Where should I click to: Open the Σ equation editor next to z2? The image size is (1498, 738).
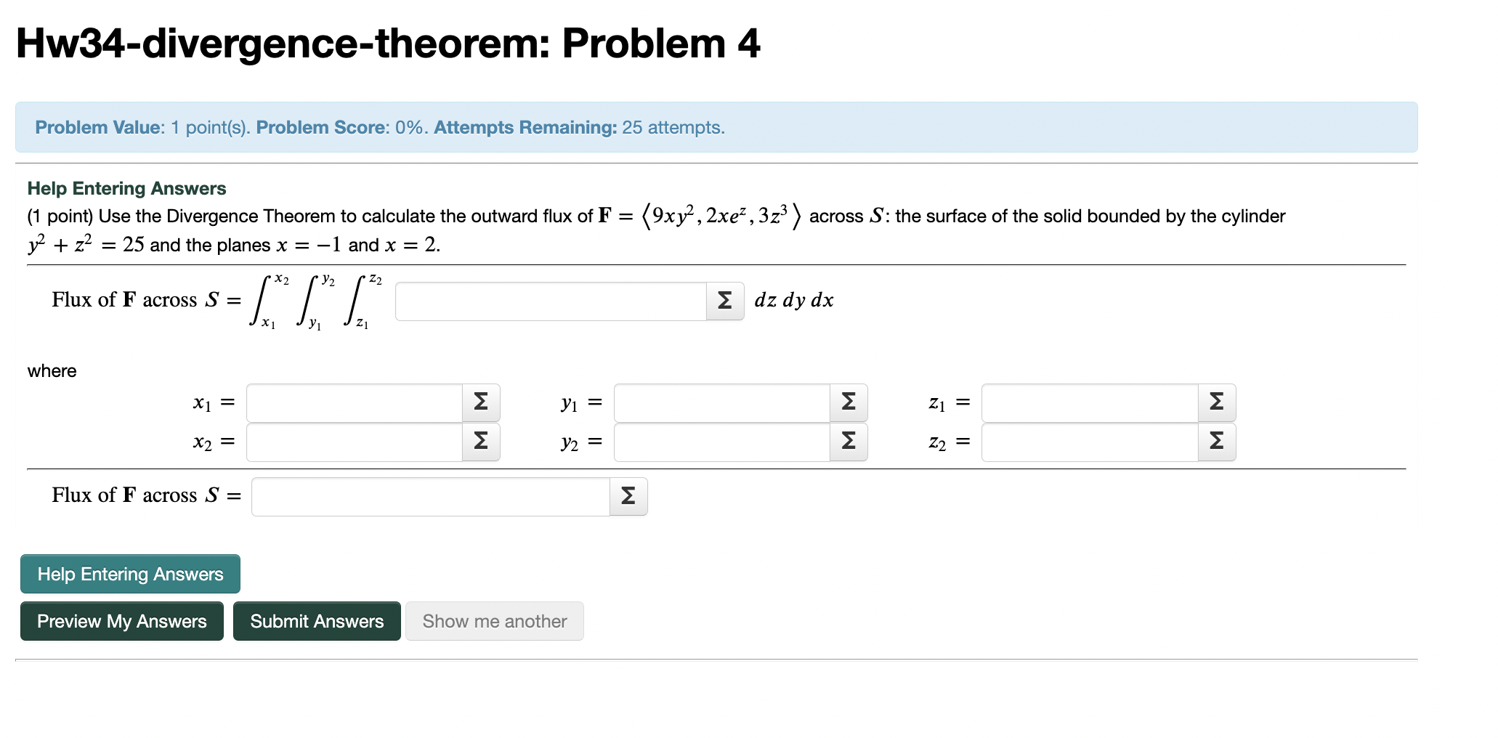(1217, 442)
